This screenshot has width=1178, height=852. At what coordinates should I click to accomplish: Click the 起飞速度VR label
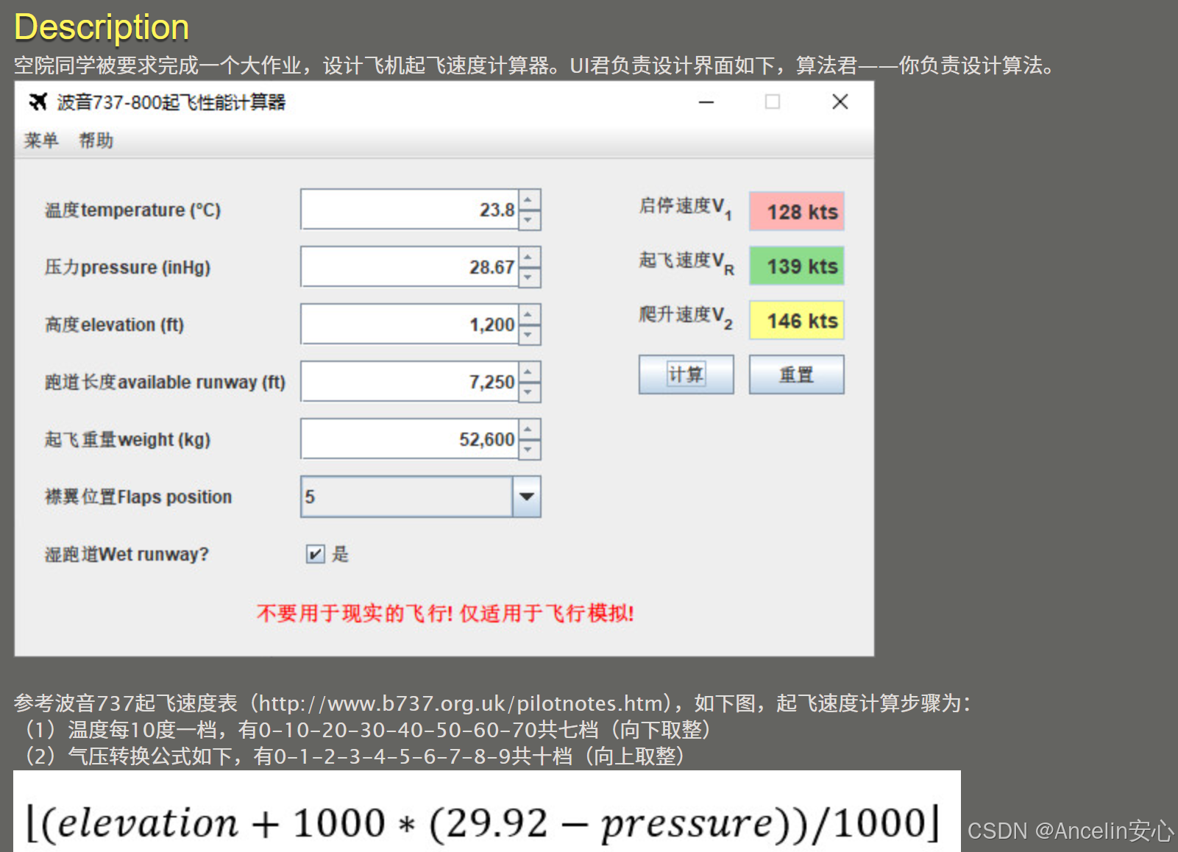click(686, 263)
